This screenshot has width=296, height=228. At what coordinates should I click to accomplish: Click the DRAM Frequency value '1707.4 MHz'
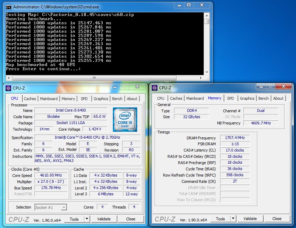[x=235, y=138]
